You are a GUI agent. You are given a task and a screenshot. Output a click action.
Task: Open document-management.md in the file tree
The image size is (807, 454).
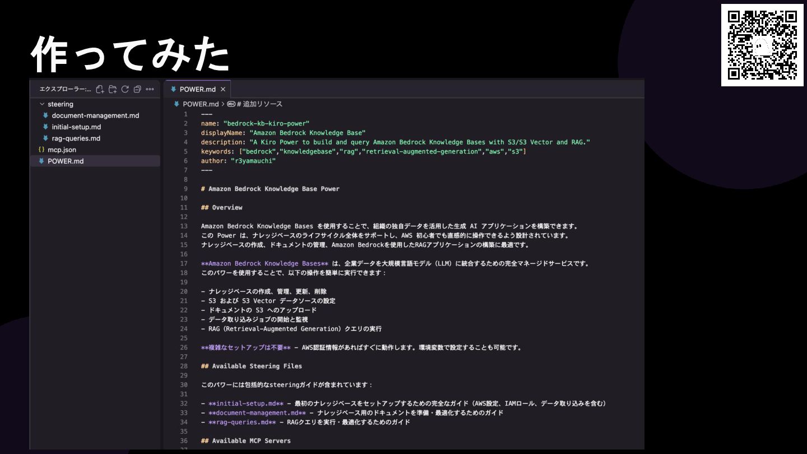pos(95,115)
